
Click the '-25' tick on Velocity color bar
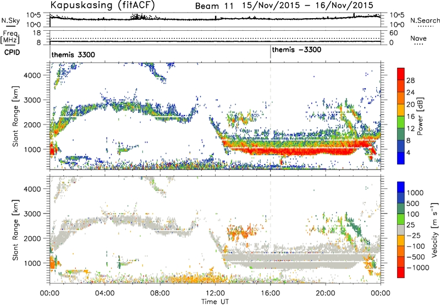tap(414, 235)
